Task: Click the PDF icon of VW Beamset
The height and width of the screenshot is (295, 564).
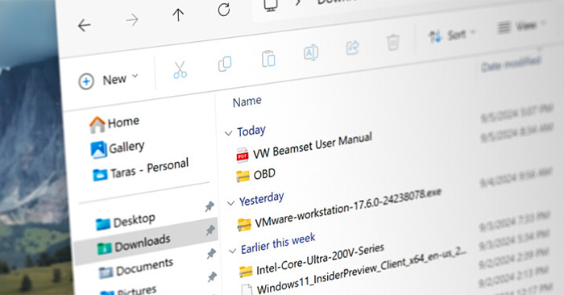Action: click(x=242, y=155)
